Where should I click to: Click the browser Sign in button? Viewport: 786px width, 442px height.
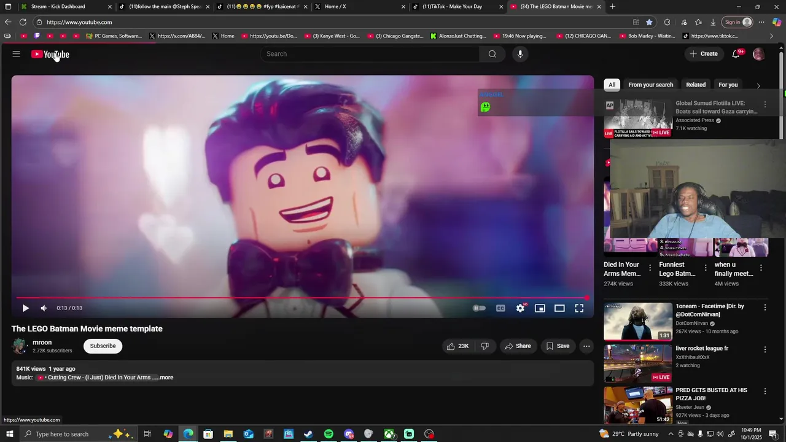click(x=737, y=22)
